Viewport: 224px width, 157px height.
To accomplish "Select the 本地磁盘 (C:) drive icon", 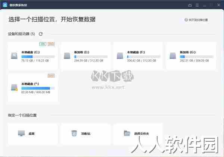I will pyautogui.click(x=14, y=56).
